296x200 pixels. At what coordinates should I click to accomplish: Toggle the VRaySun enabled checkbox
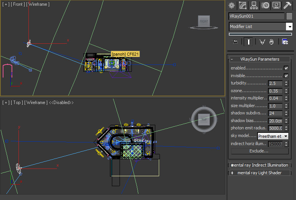point(286,68)
